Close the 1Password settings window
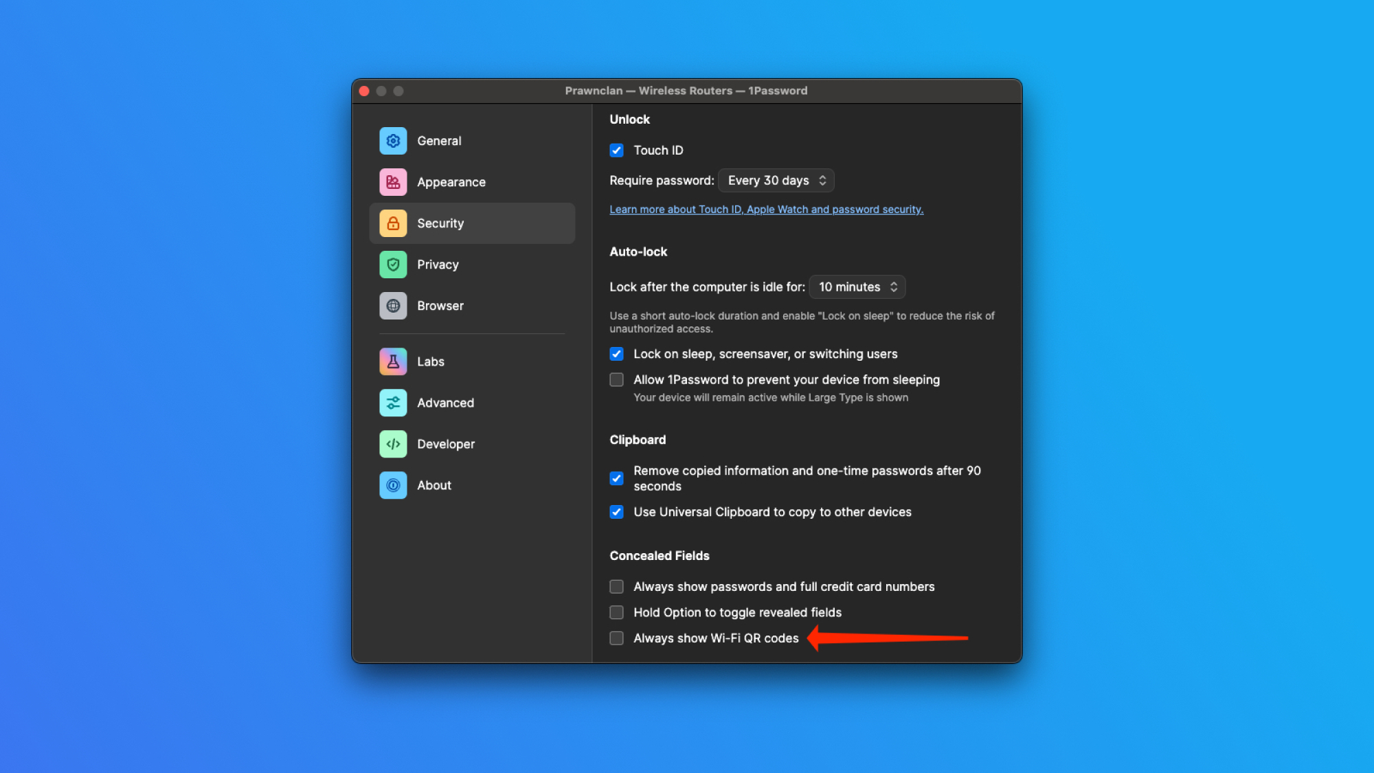 click(x=364, y=91)
